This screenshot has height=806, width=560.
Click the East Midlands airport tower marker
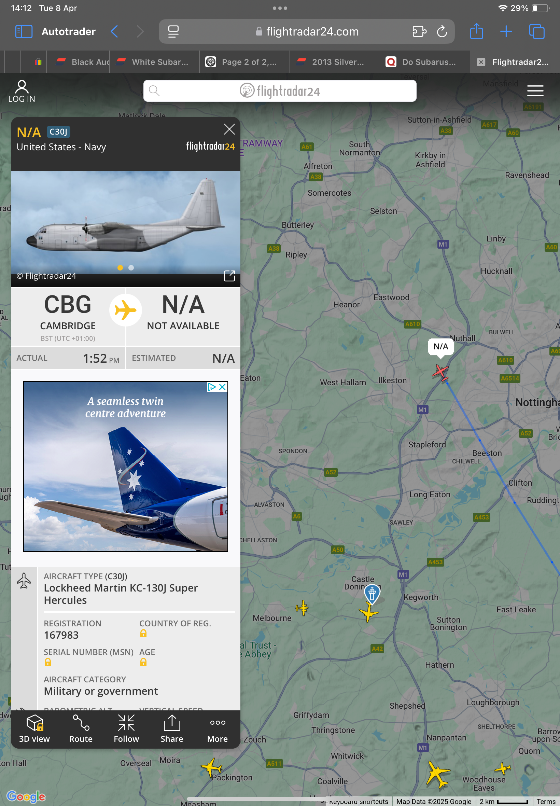pos(372,593)
